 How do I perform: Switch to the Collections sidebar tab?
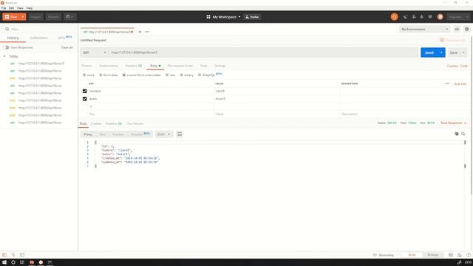[x=38, y=38]
